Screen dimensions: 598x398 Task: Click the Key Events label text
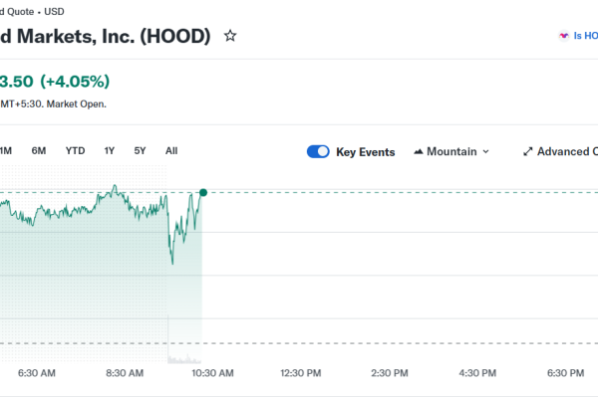(366, 152)
